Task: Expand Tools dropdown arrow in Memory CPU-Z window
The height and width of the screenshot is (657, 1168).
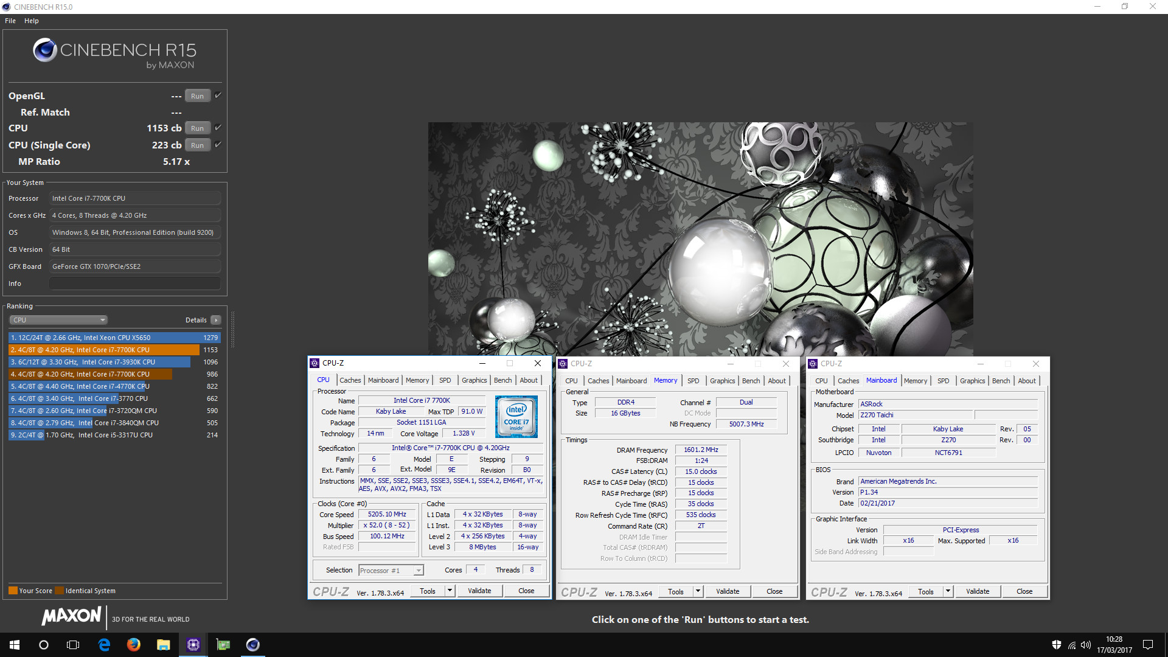Action: 698,591
